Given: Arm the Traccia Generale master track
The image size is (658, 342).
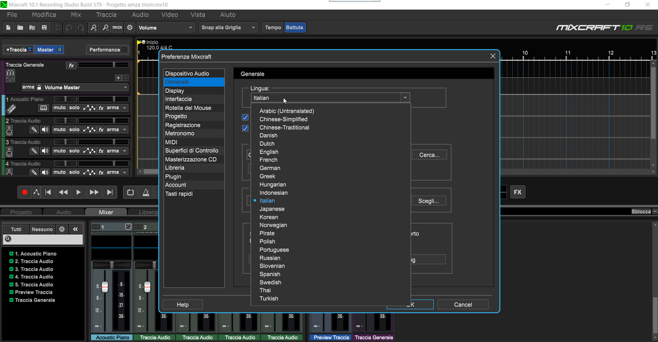Looking at the screenshot, I should pos(28,87).
